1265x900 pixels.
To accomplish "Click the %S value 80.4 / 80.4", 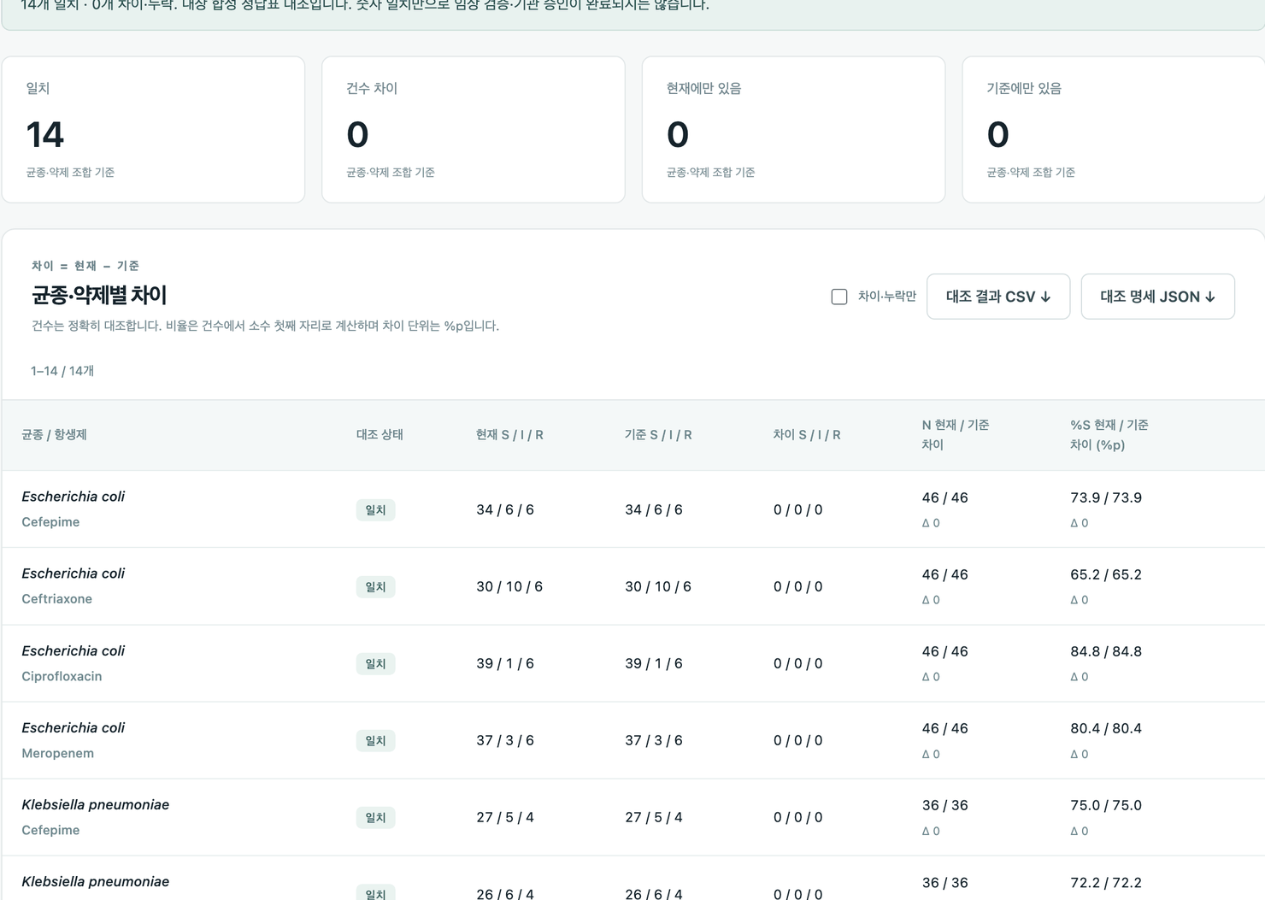I will tap(1106, 728).
